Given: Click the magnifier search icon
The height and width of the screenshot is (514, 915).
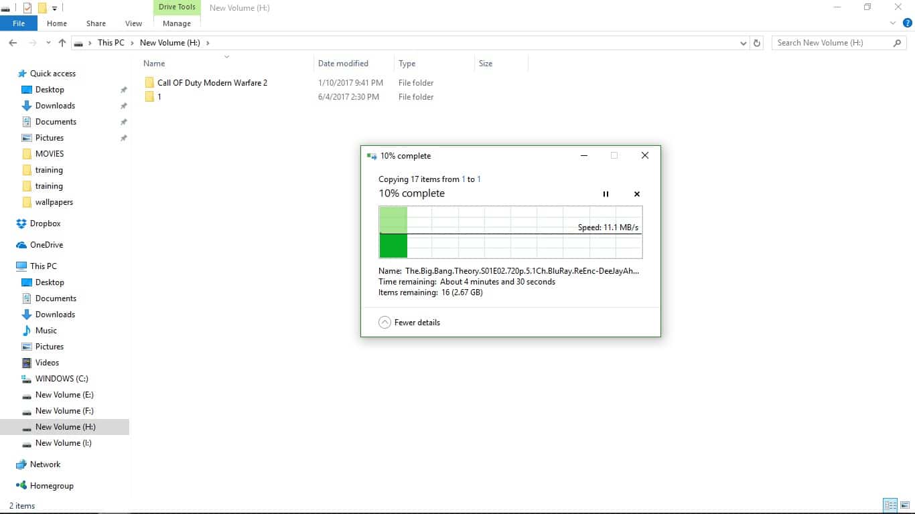Looking at the screenshot, I should 898,43.
